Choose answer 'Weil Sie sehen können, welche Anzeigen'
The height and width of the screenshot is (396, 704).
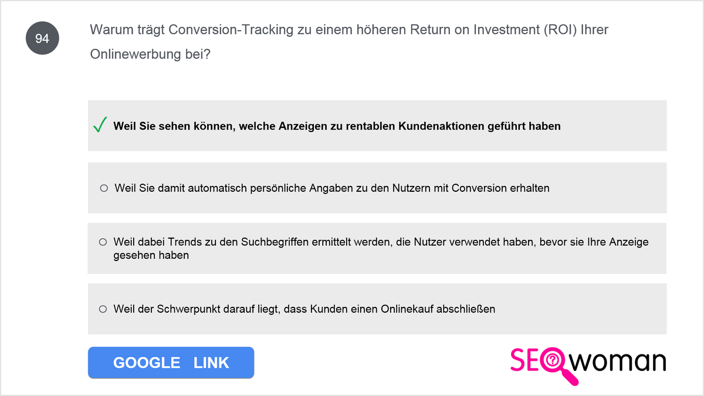tap(377, 126)
